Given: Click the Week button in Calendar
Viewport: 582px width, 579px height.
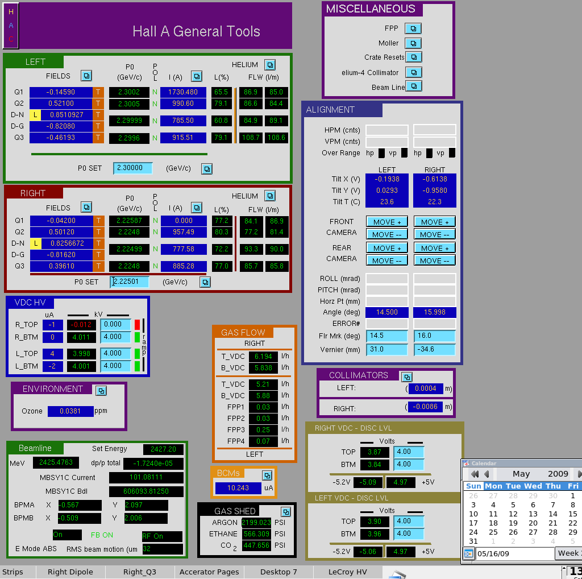Looking at the screenshot, I should (568, 553).
